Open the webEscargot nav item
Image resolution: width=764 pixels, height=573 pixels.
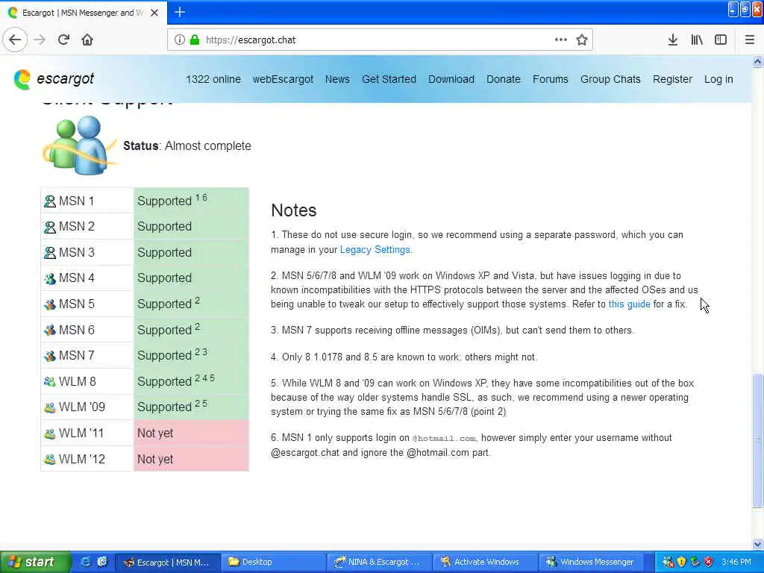[283, 79]
